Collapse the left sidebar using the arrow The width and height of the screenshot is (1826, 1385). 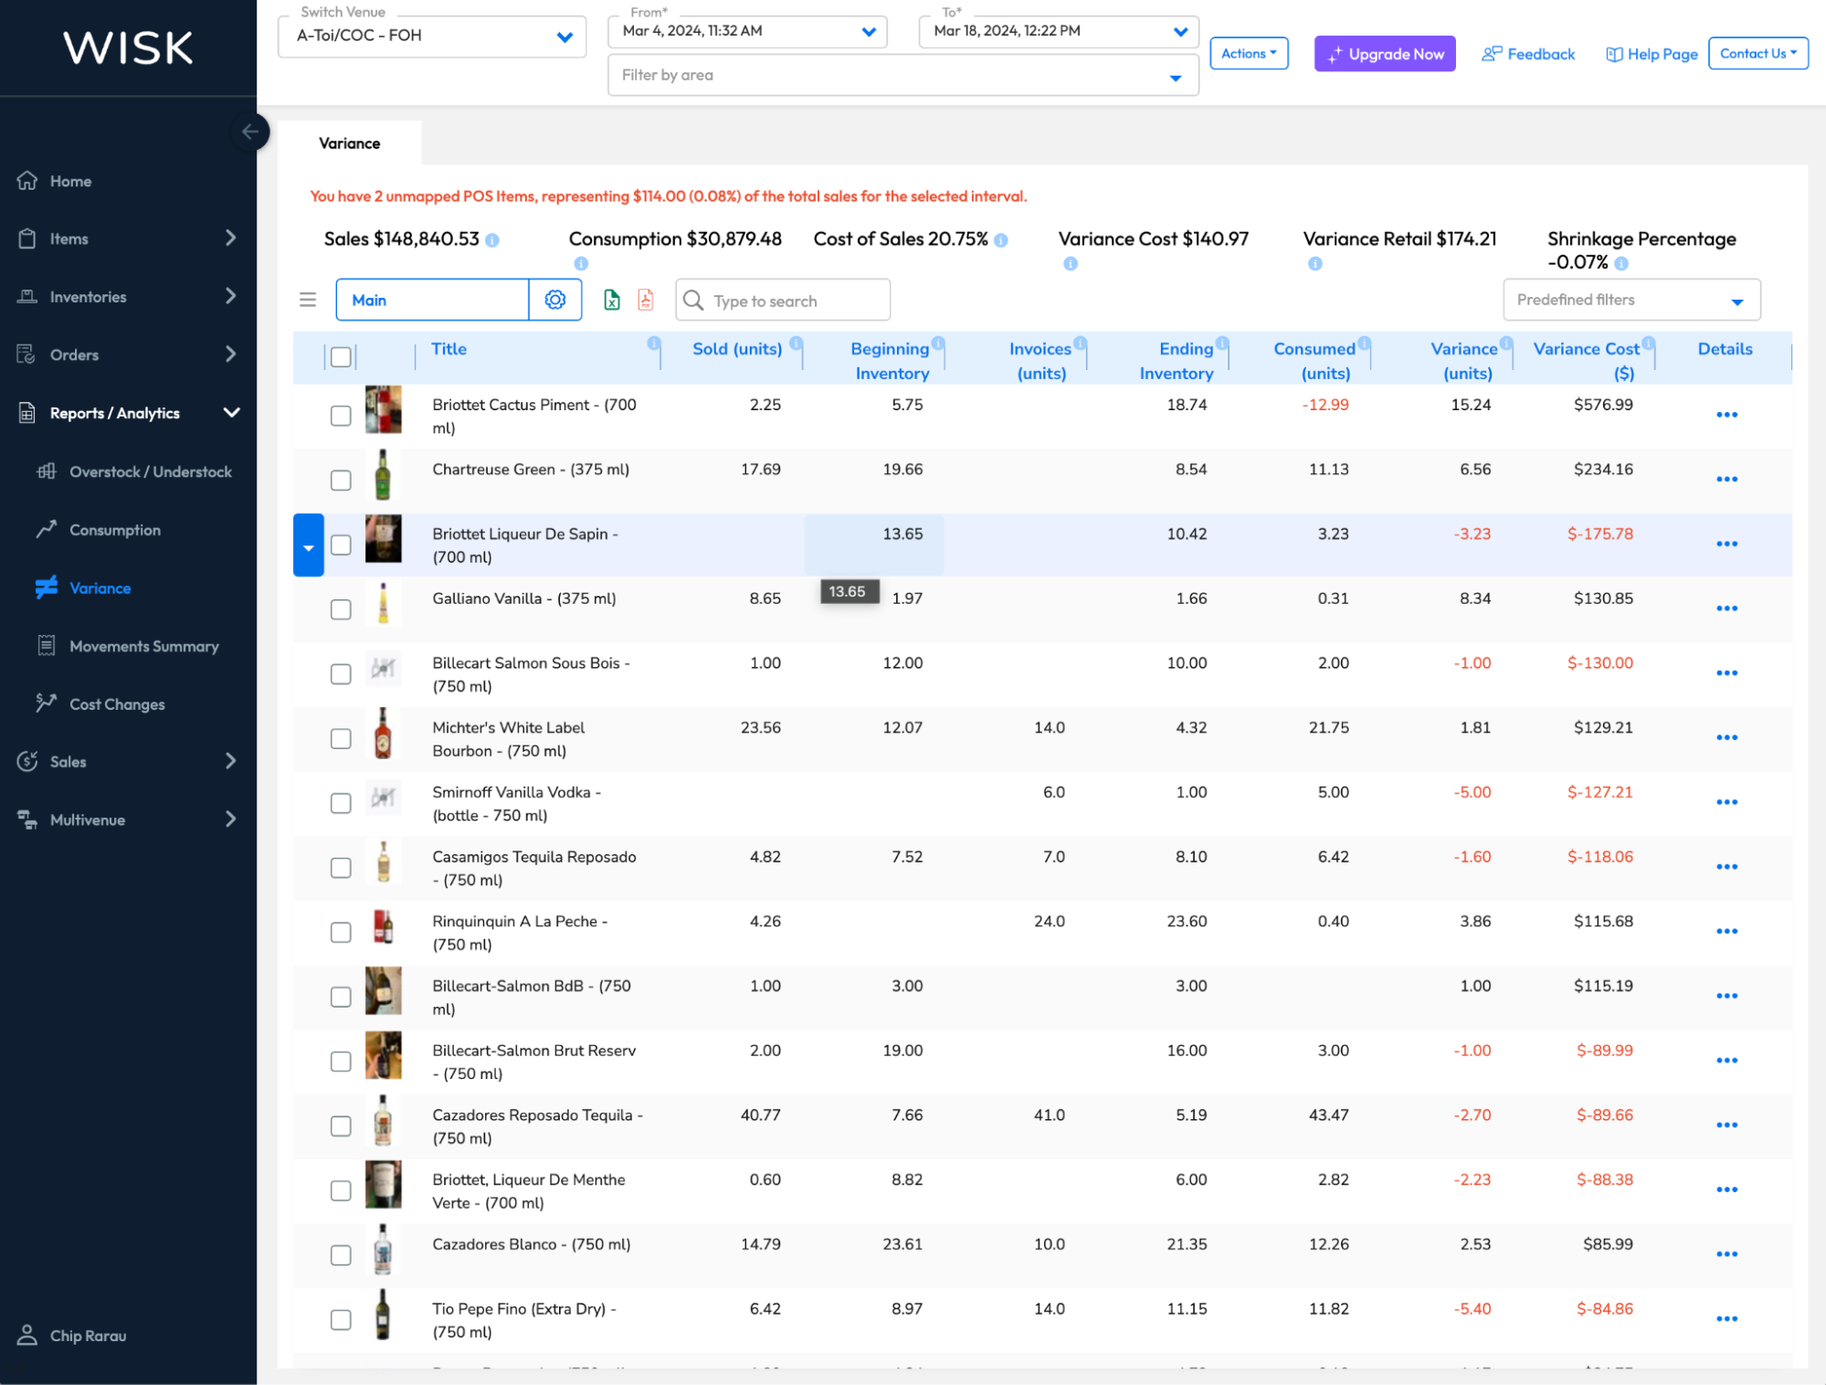coord(251,132)
